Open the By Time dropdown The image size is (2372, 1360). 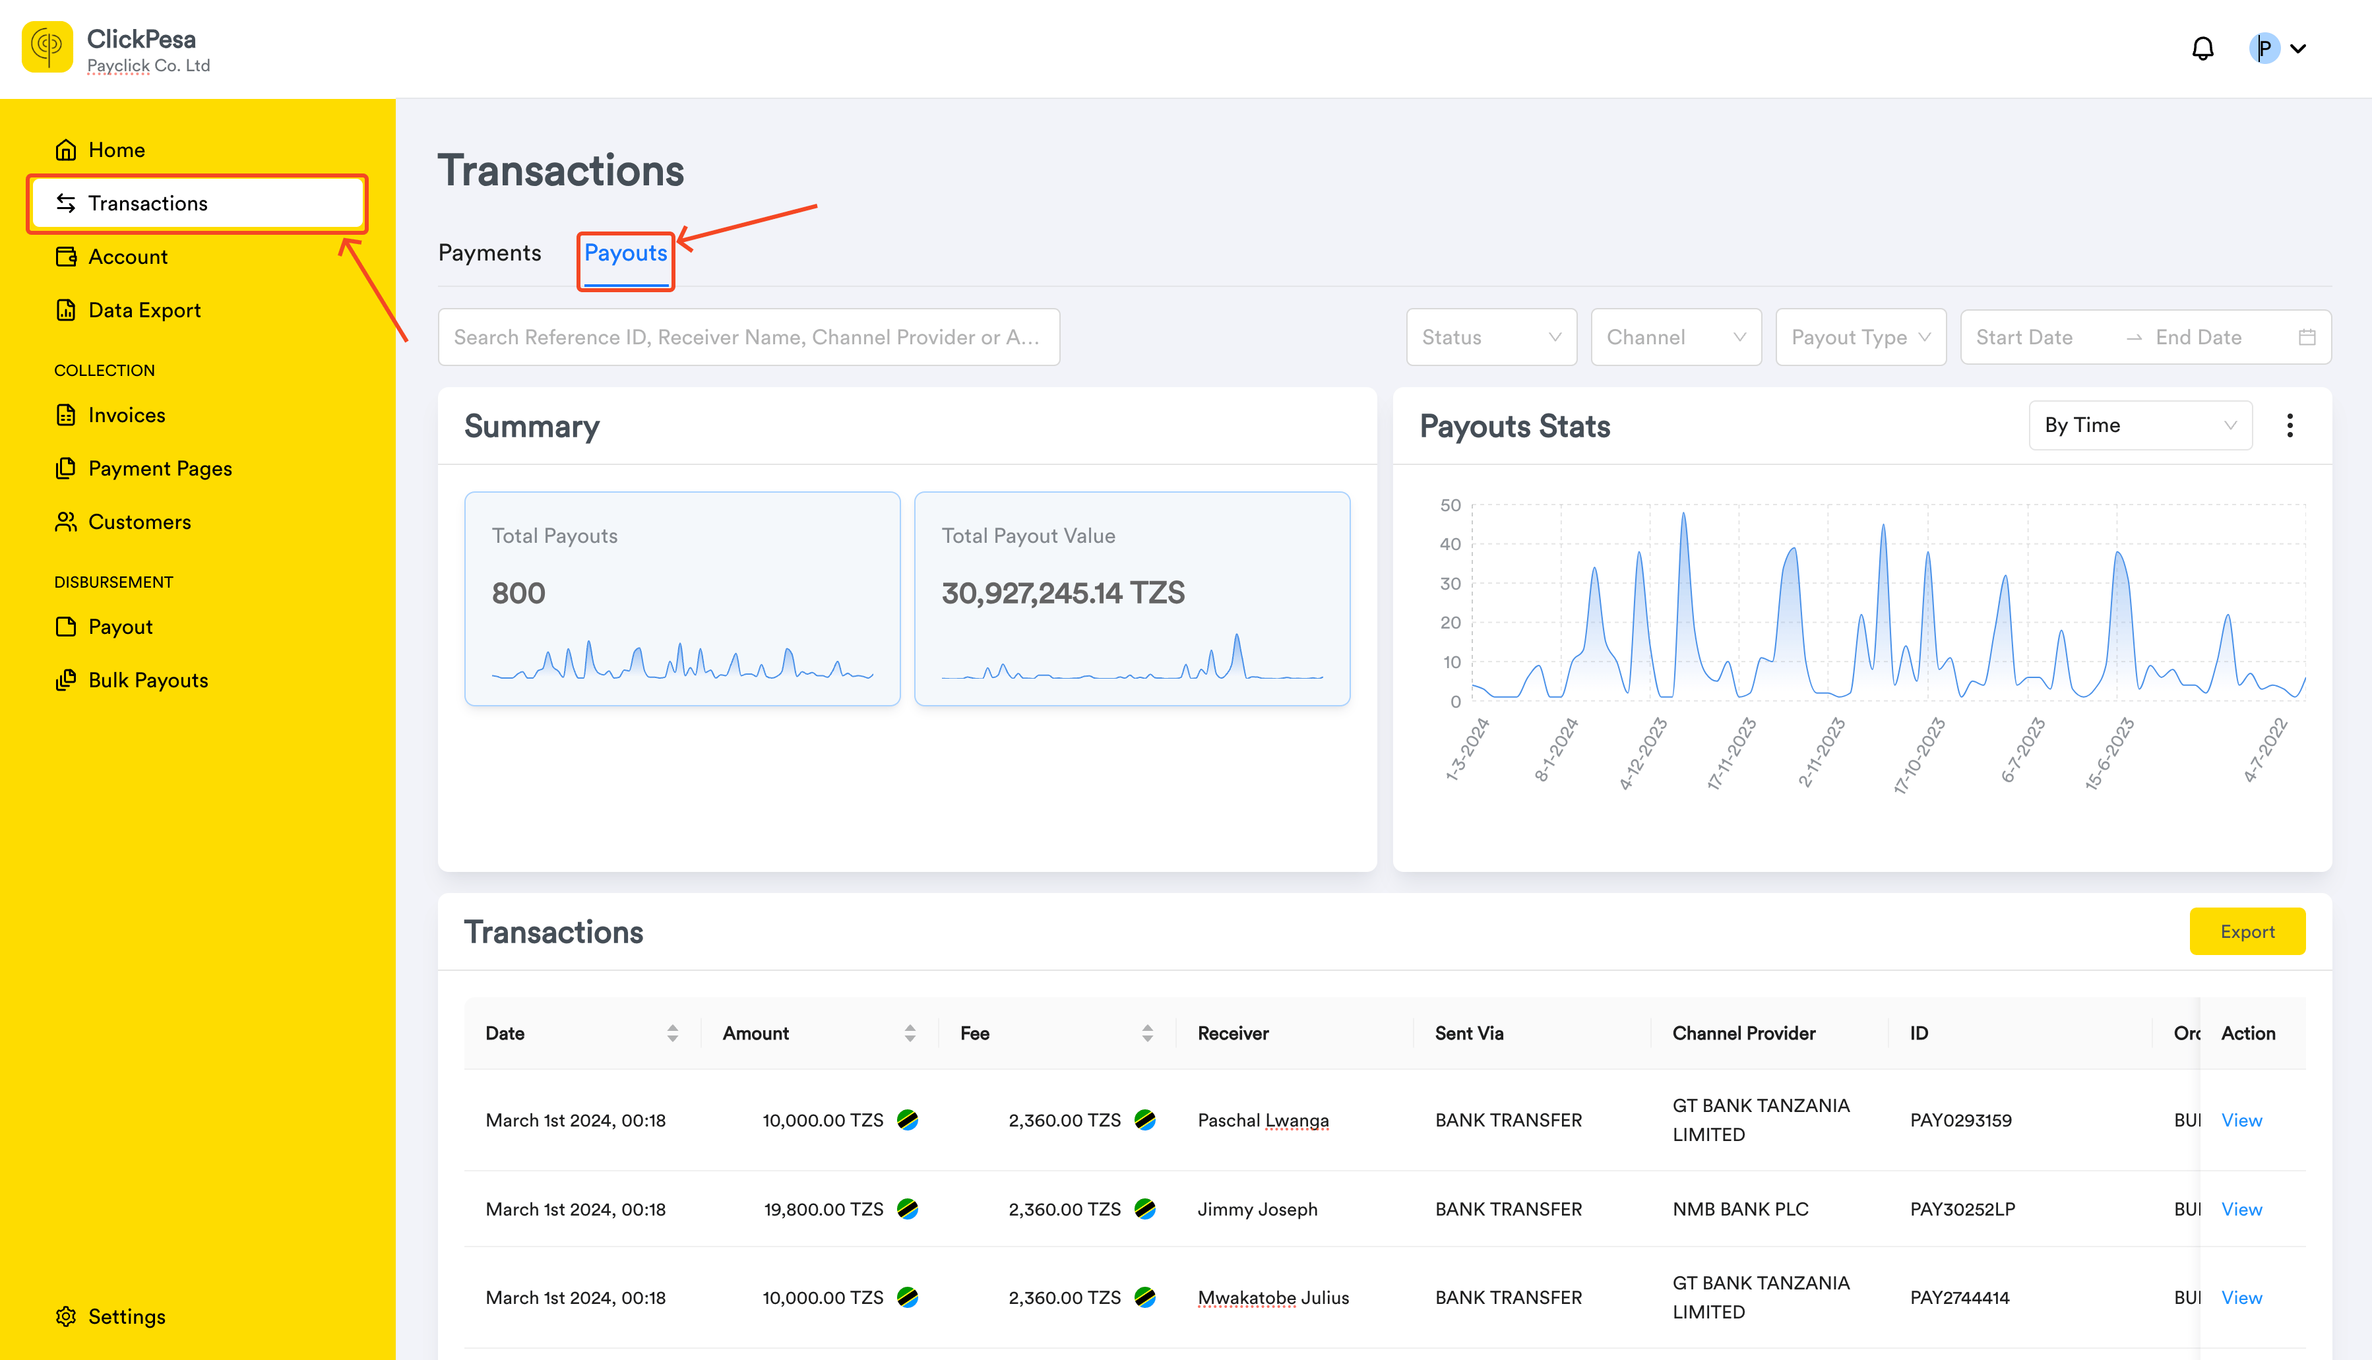[2140, 426]
